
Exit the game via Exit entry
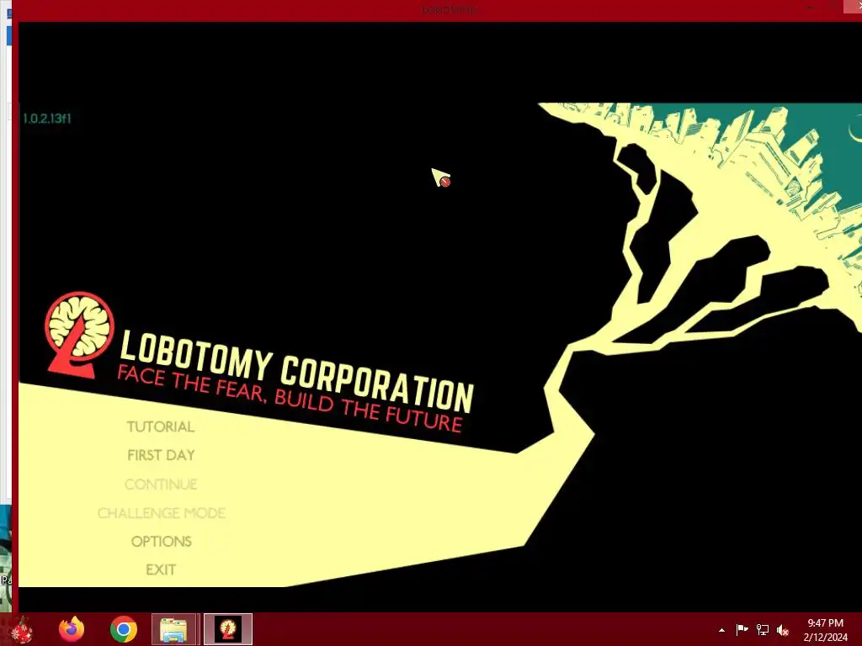[161, 569]
